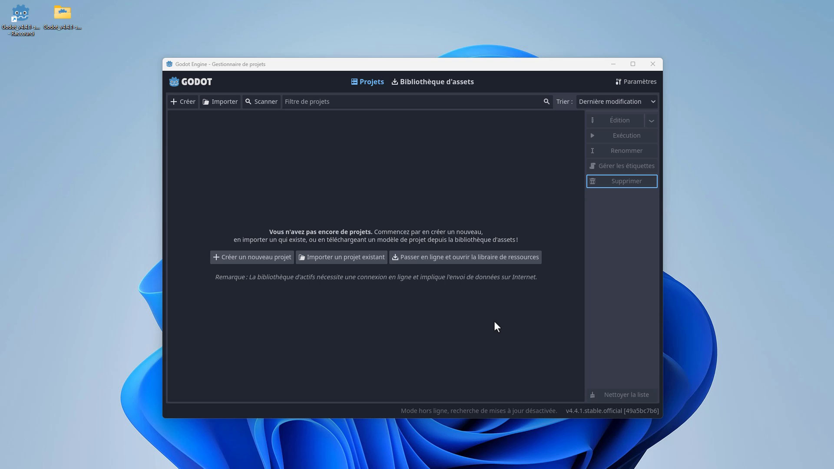Open the Dernière modification sort dropdown

click(617, 102)
